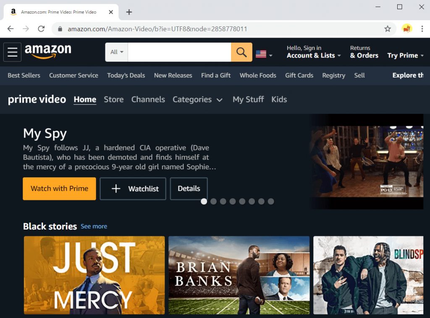Screen dimensions: 430x318
Task: Click the browser forward arrow
Action: pyautogui.click(x=26, y=29)
